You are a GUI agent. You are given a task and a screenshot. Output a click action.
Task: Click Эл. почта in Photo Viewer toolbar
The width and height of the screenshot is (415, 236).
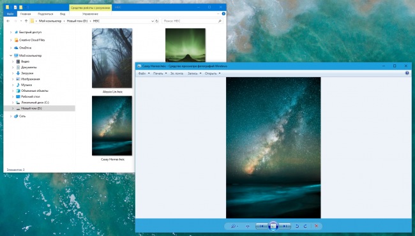point(176,73)
